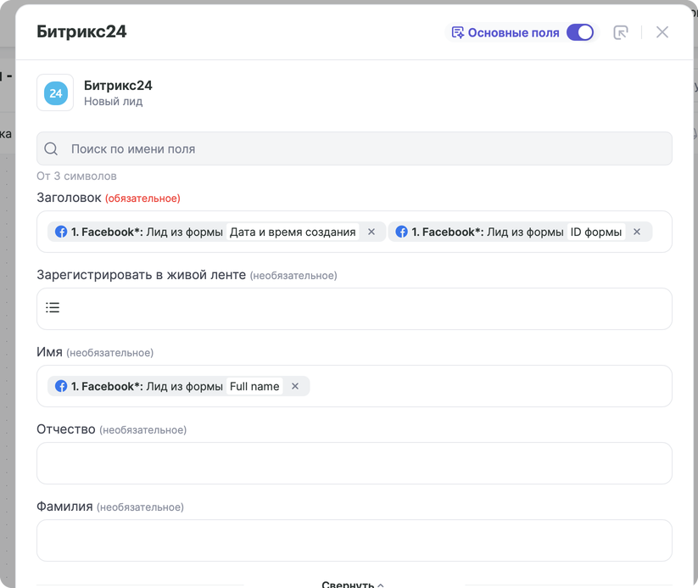Click Facebook icon in Дата и время tag
698x588 pixels.
(x=61, y=232)
